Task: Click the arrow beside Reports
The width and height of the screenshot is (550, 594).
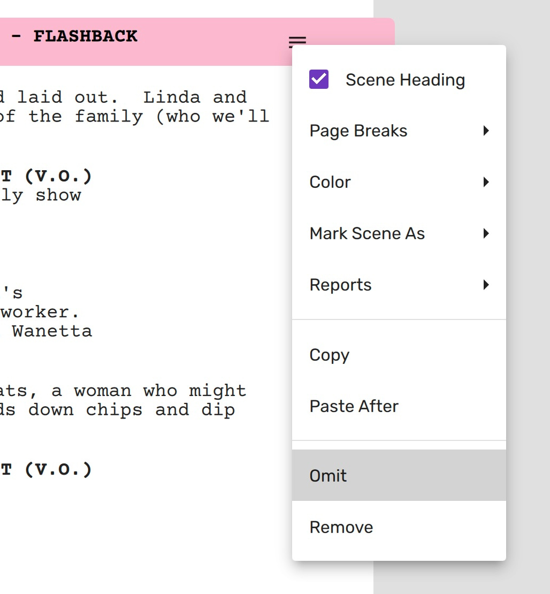Action: point(486,285)
